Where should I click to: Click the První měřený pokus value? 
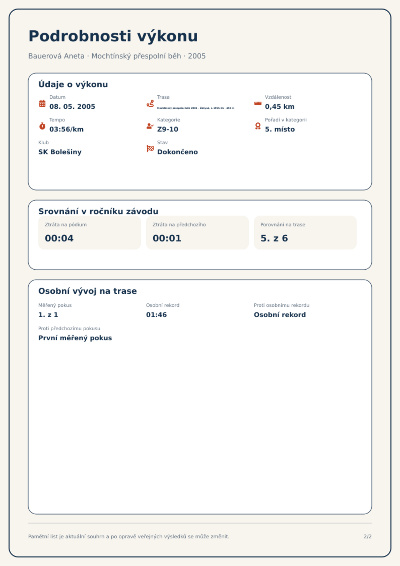coord(75,338)
